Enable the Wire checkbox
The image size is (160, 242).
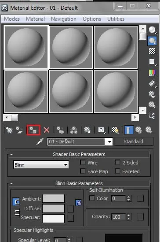83,162
